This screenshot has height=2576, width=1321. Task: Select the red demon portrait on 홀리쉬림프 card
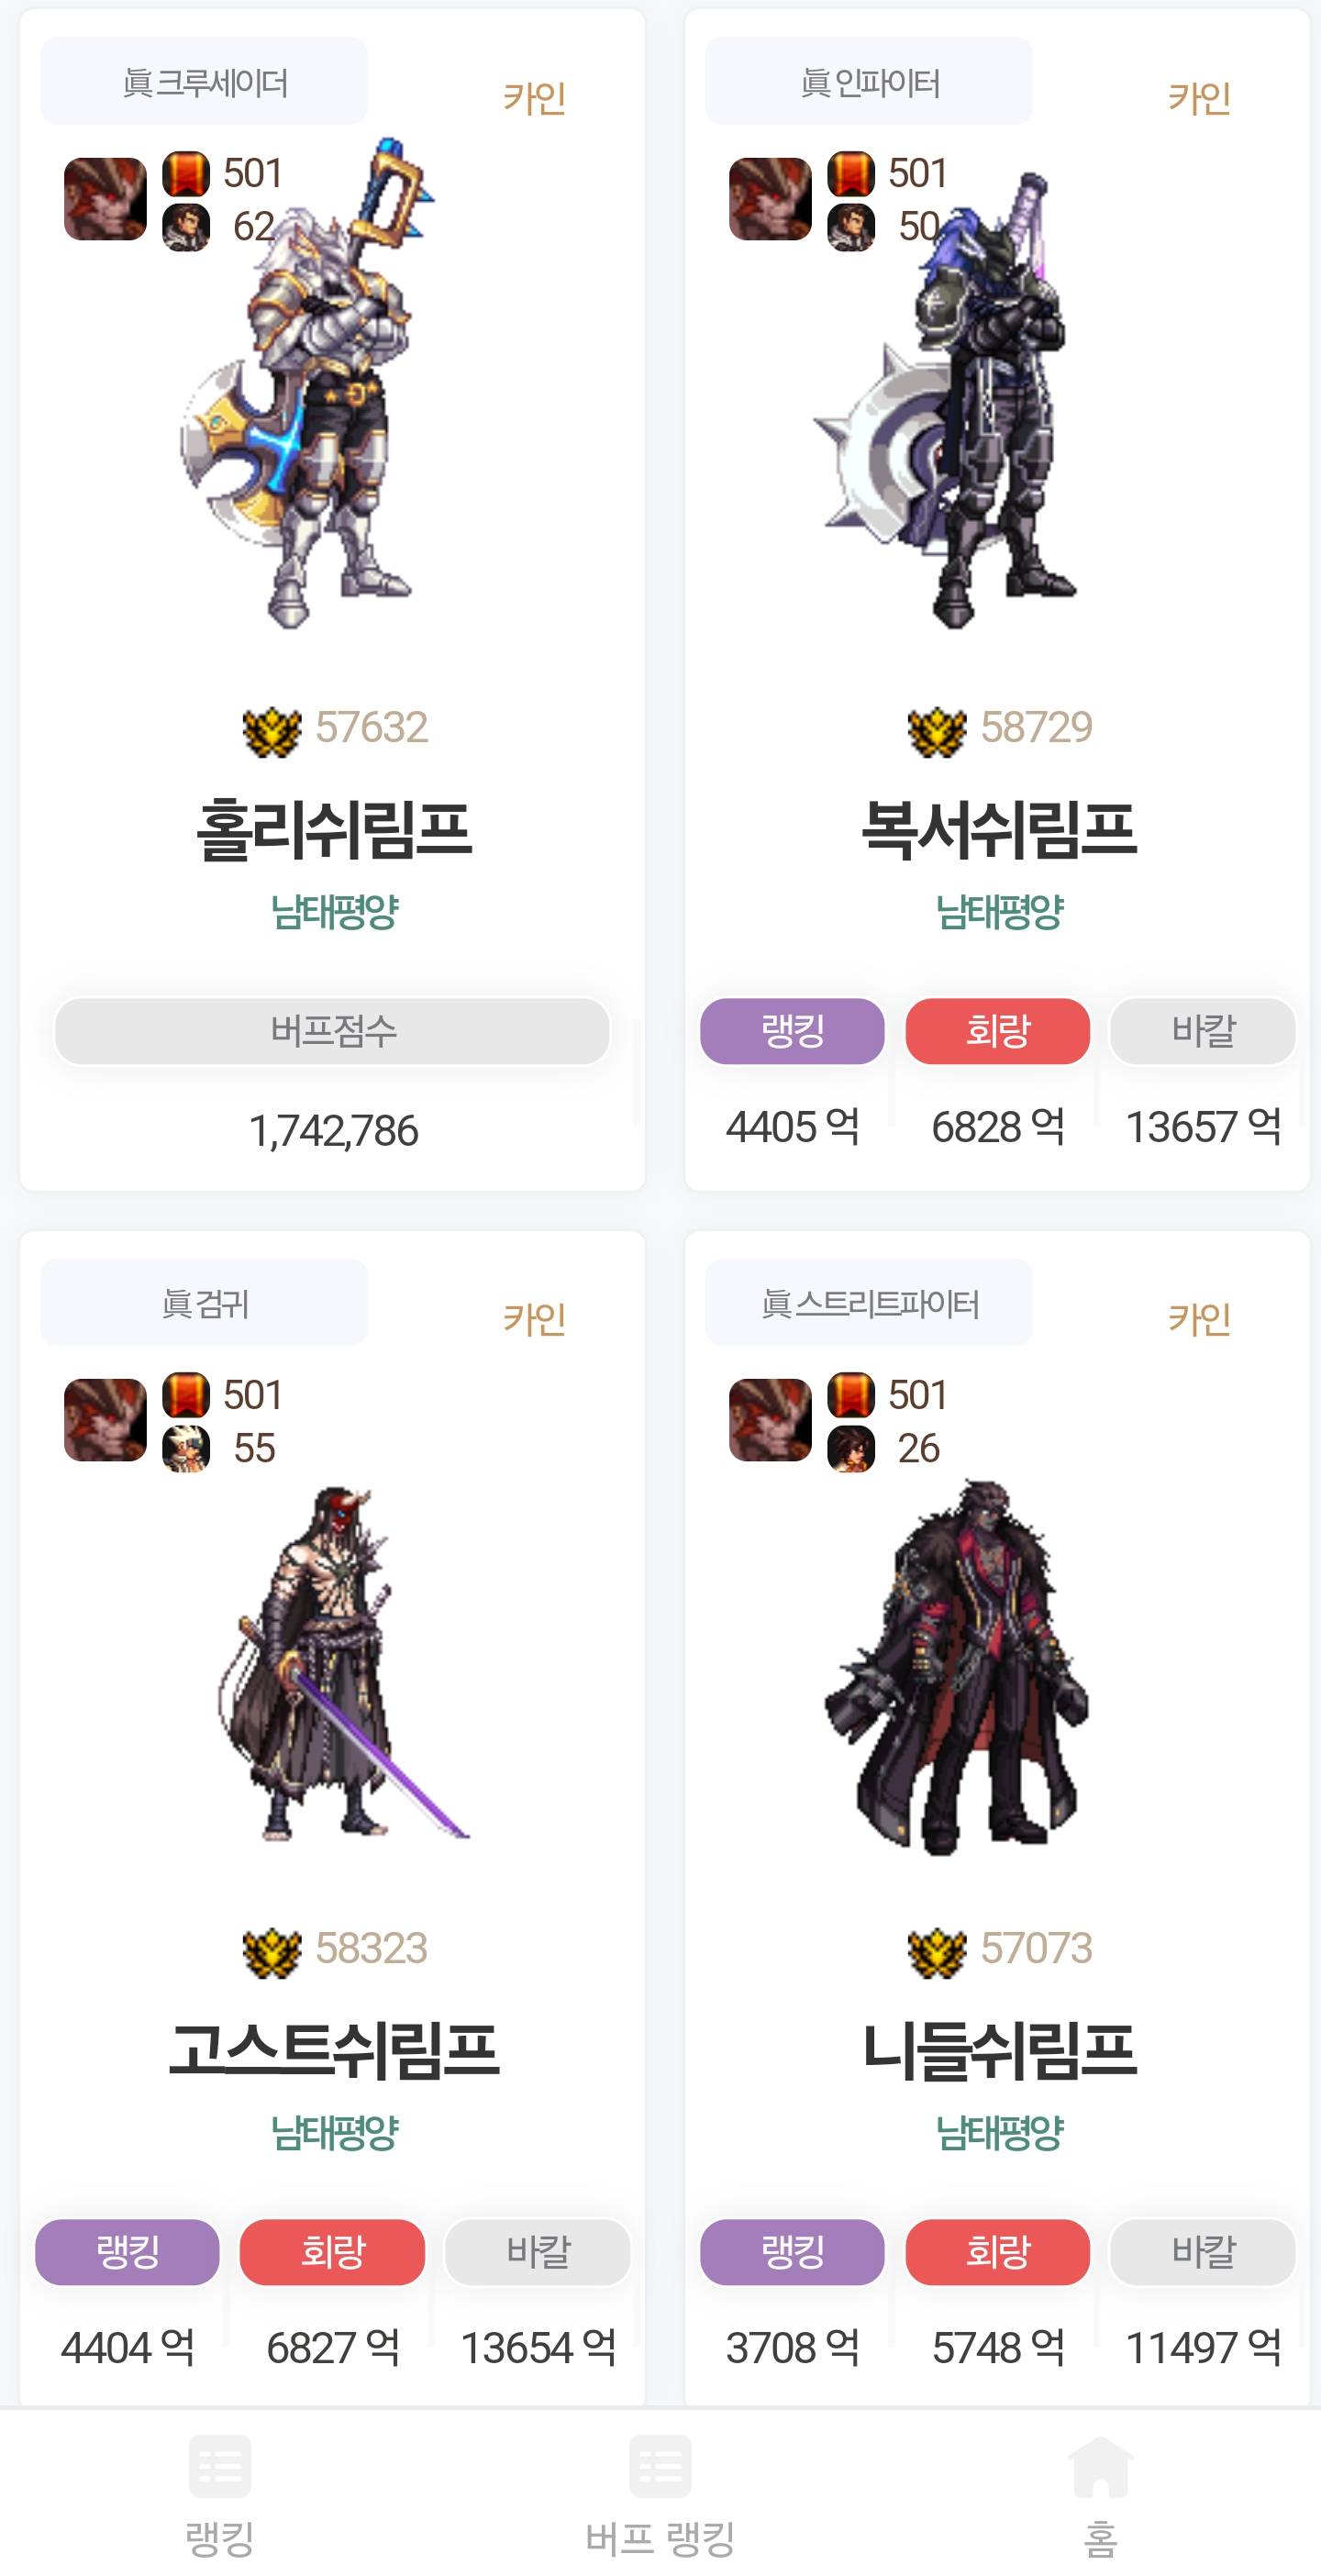point(105,198)
